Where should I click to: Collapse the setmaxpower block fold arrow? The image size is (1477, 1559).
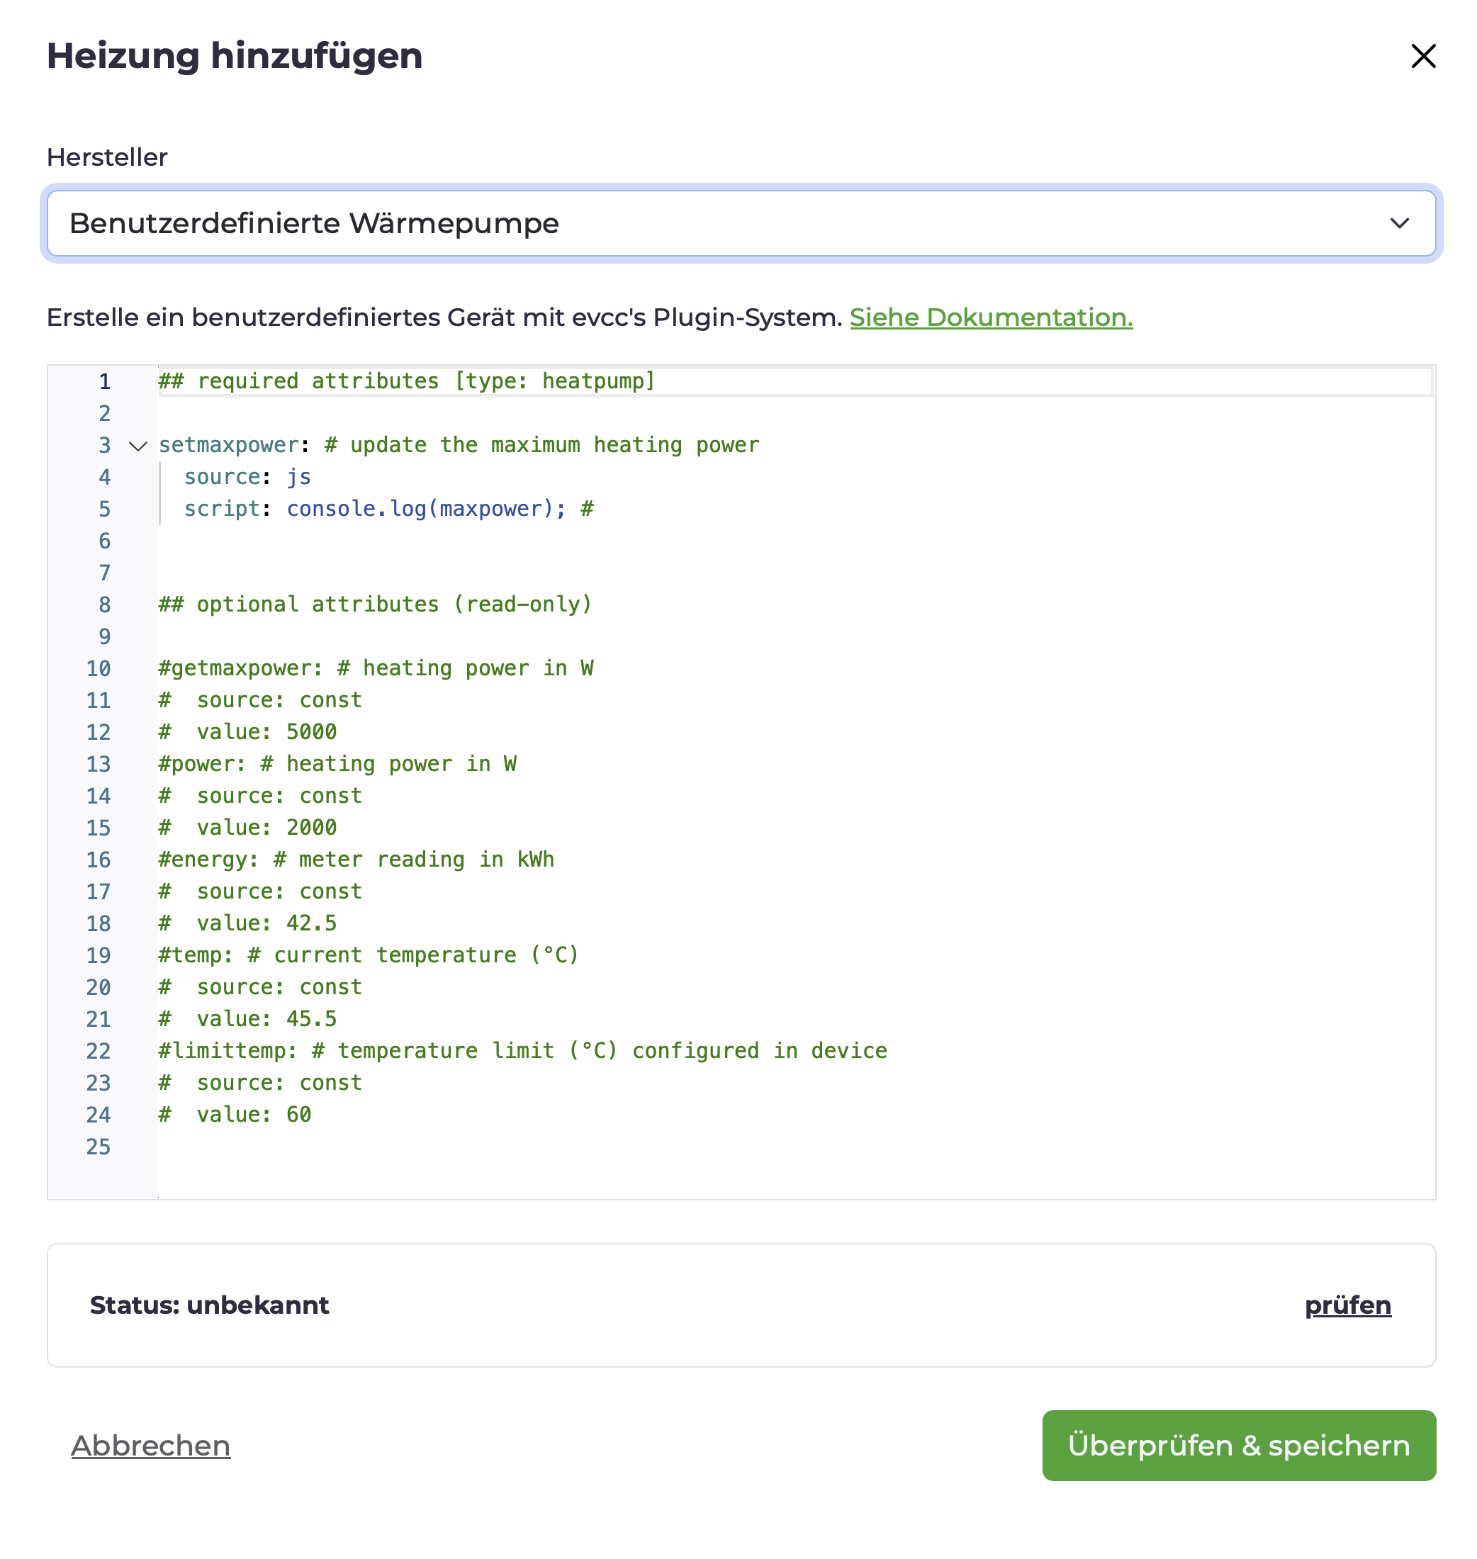click(x=137, y=446)
